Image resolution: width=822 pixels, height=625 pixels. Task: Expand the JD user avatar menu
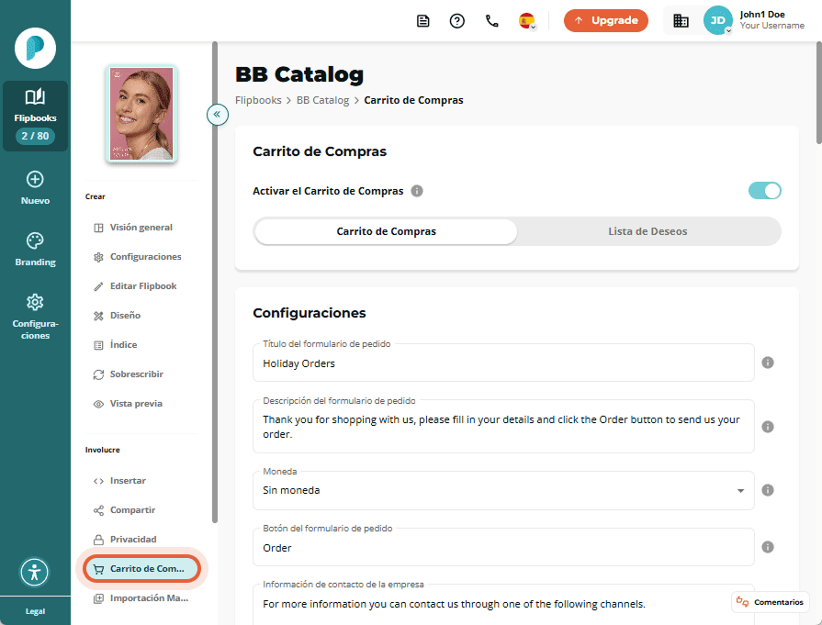717,20
